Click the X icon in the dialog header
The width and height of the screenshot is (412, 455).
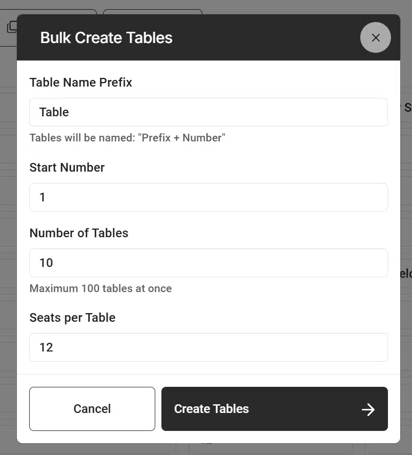coord(376,37)
